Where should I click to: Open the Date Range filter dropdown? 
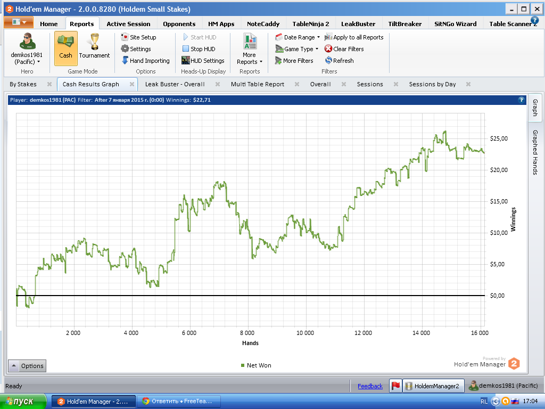coord(298,37)
